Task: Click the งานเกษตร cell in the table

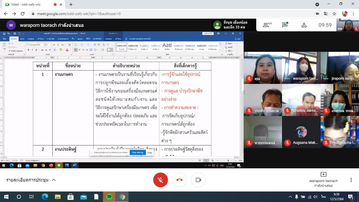Action: [73, 108]
